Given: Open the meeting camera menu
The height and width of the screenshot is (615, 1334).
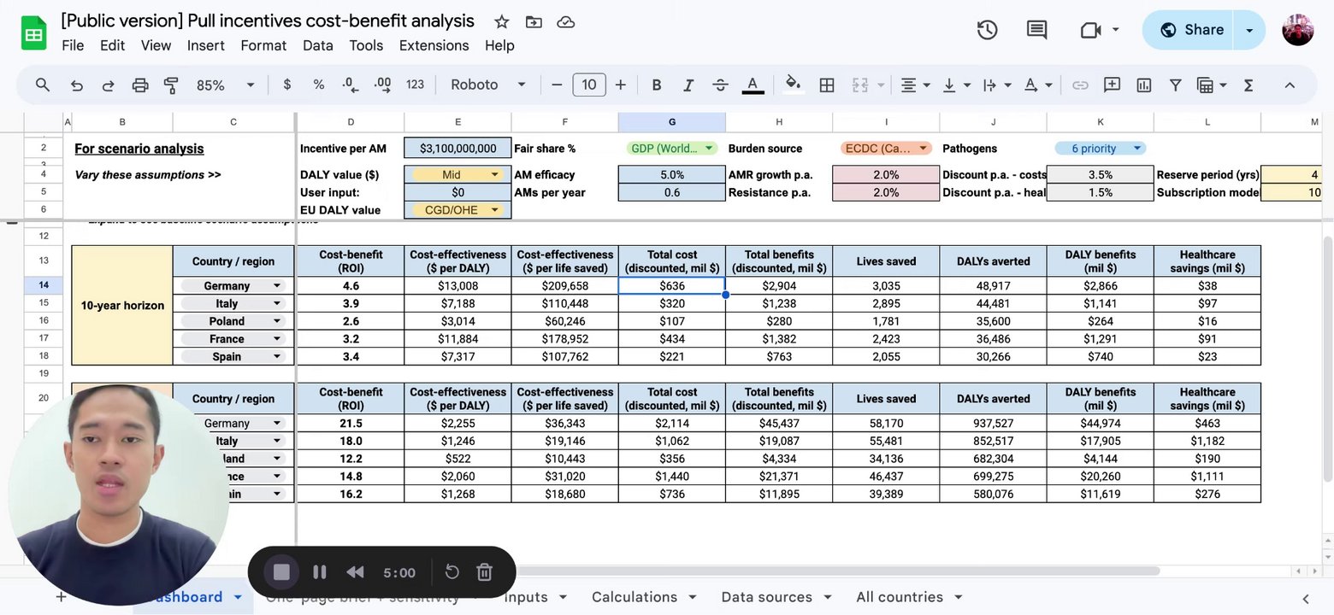Looking at the screenshot, I should click(1100, 30).
